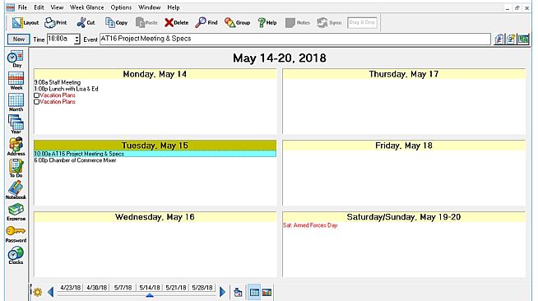Click the Friday, May 18 day header
This screenshot has width=538, height=301.
403,146
